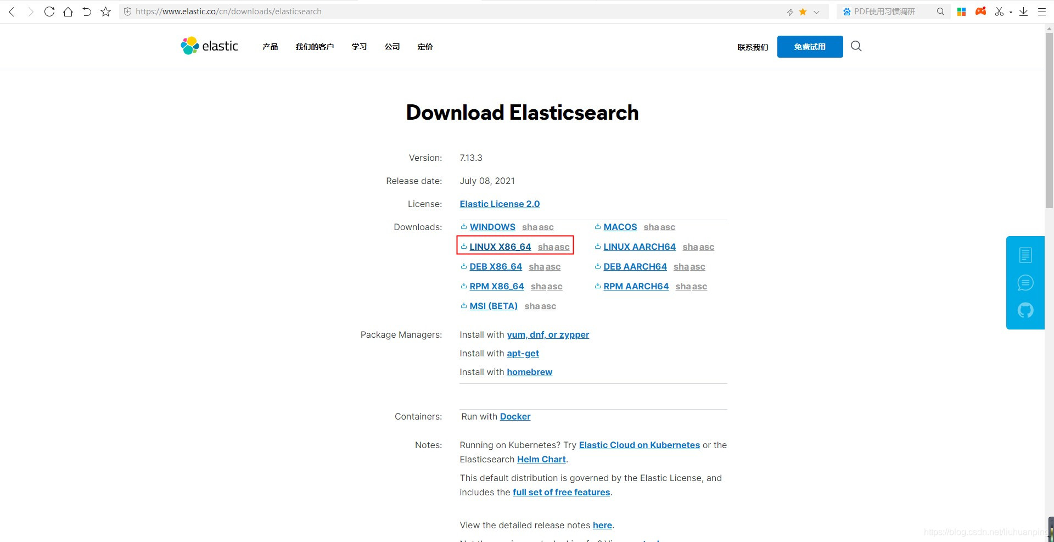Download the RPM X86_64 package
Screen dimensions: 1054x542
[497, 286]
